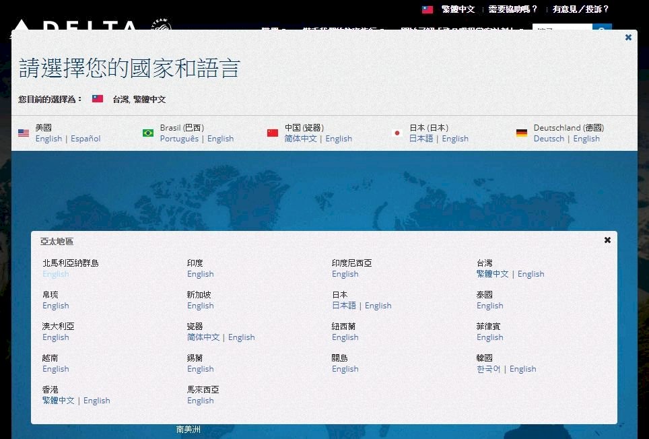The height and width of the screenshot is (439, 649).
Task: Select English for 瓷器 in Asia Pacific list
Action: [242, 337]
